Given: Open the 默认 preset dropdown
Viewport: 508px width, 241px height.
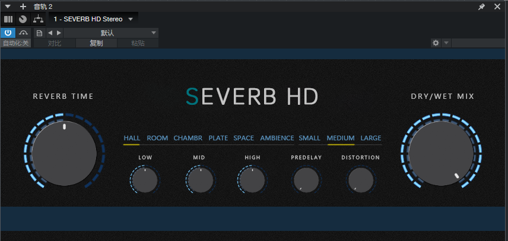Looking at the screenshot, I should [x=111, y=33].
